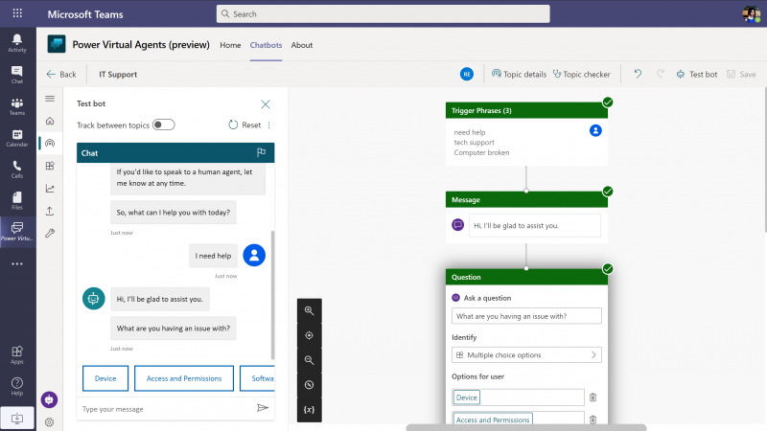Switch to the About tab
Screen dimensions: 767x431
(302, 45)
